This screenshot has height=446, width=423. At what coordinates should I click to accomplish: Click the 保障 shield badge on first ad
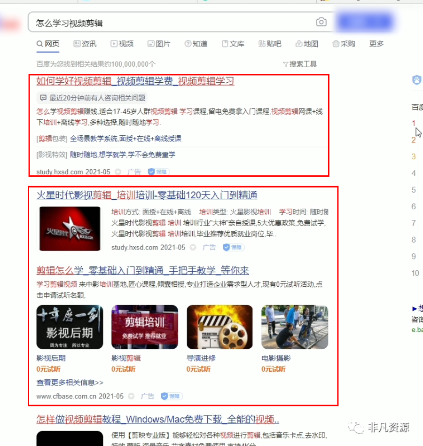[158, 172]
